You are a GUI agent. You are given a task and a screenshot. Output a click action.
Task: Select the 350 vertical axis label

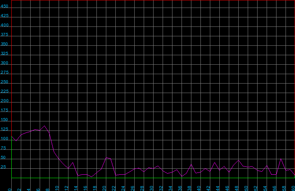[5, 44]
